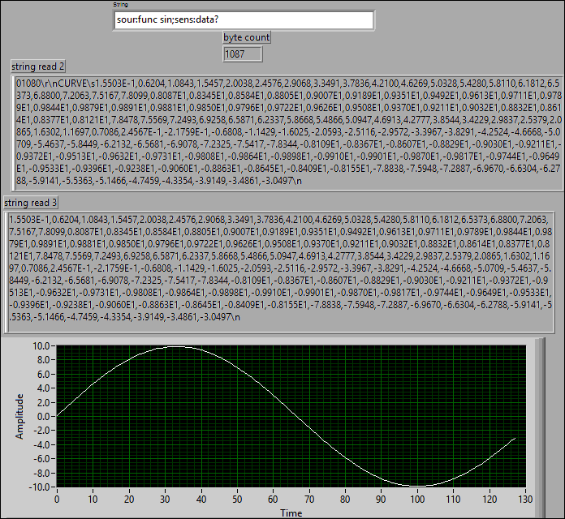Click inside string read 3 text box
565x519 pixels.
(x=280, y=272)
